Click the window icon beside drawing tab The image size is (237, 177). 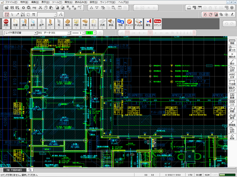[30, 170]
